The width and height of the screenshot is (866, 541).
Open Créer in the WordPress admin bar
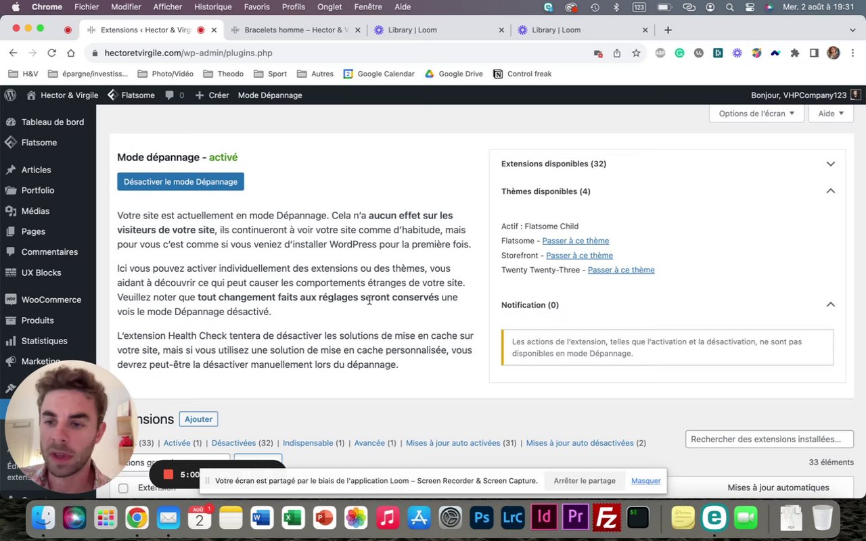click(x=212, y=95)
